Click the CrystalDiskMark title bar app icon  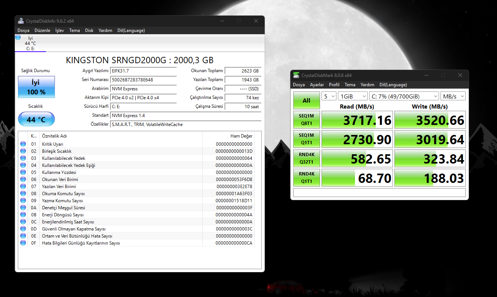coord(296,75)
